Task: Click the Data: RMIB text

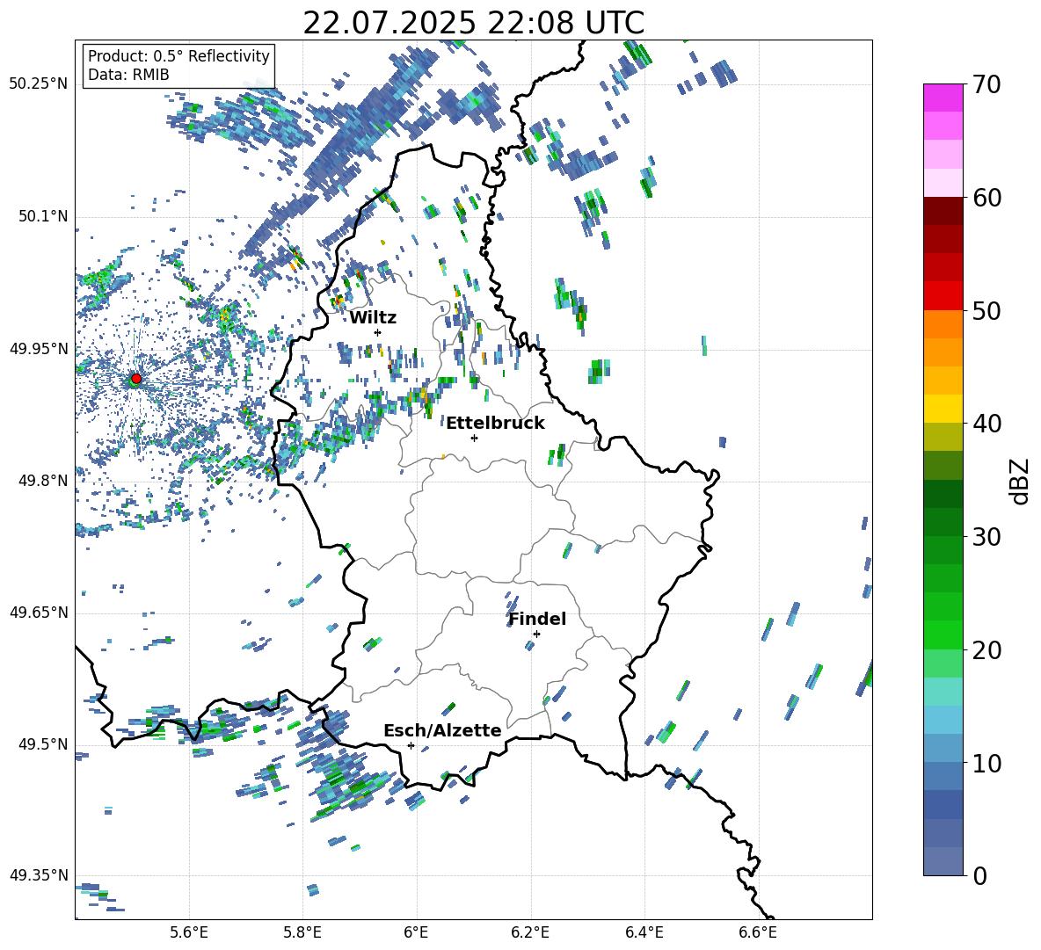Action: 128,75
